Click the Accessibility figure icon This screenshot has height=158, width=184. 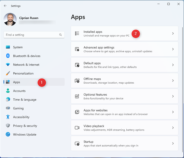coord(8,117)
